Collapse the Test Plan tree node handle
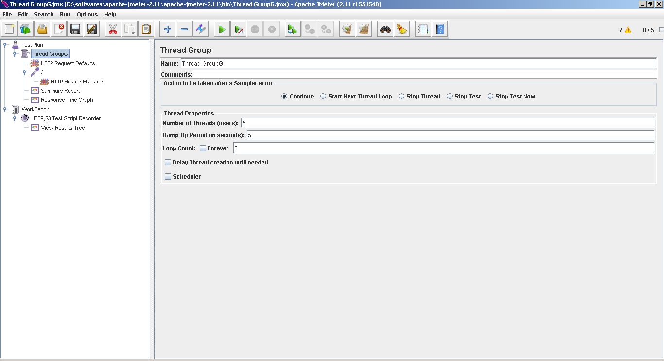This screenshot has height=361, width=664. [5, 45]
